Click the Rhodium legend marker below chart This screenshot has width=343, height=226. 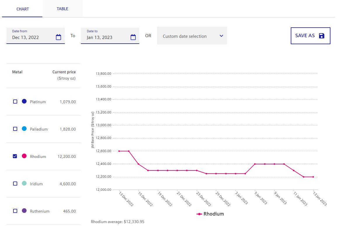pos(199,214)
